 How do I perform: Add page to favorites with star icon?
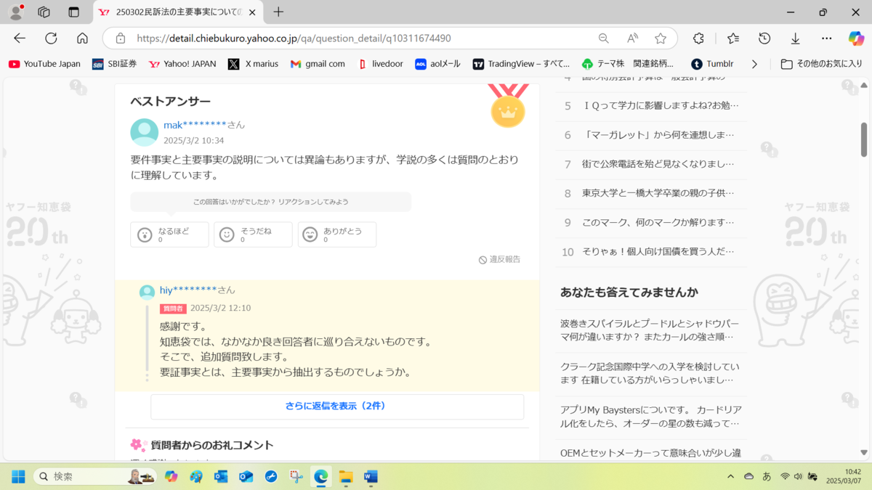pyautogui.click(x=660, y=38)
